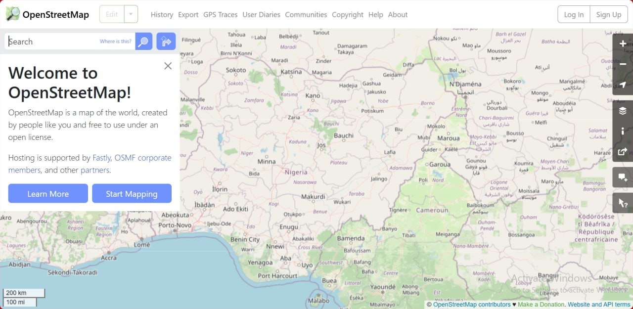Image resolution: width=633 pixels, height=309 pixels.
Task: Click the Benin City label
Action: [245, 239]
